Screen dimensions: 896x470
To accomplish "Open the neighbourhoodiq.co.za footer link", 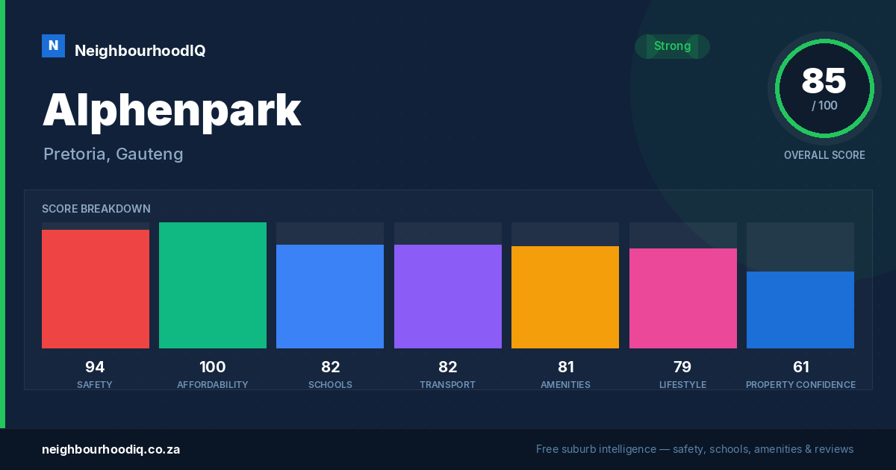I will click(111, 449).
